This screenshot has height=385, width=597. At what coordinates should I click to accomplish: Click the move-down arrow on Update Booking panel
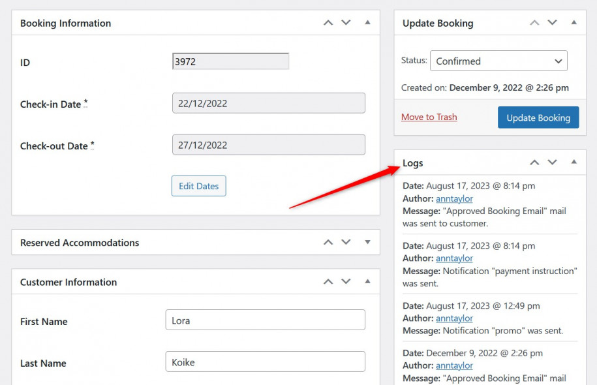click(x=552, y=22)
